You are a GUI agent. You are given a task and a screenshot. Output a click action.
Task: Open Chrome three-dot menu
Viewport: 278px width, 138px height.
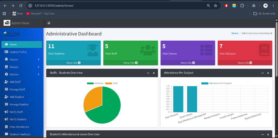click(273, 6)
